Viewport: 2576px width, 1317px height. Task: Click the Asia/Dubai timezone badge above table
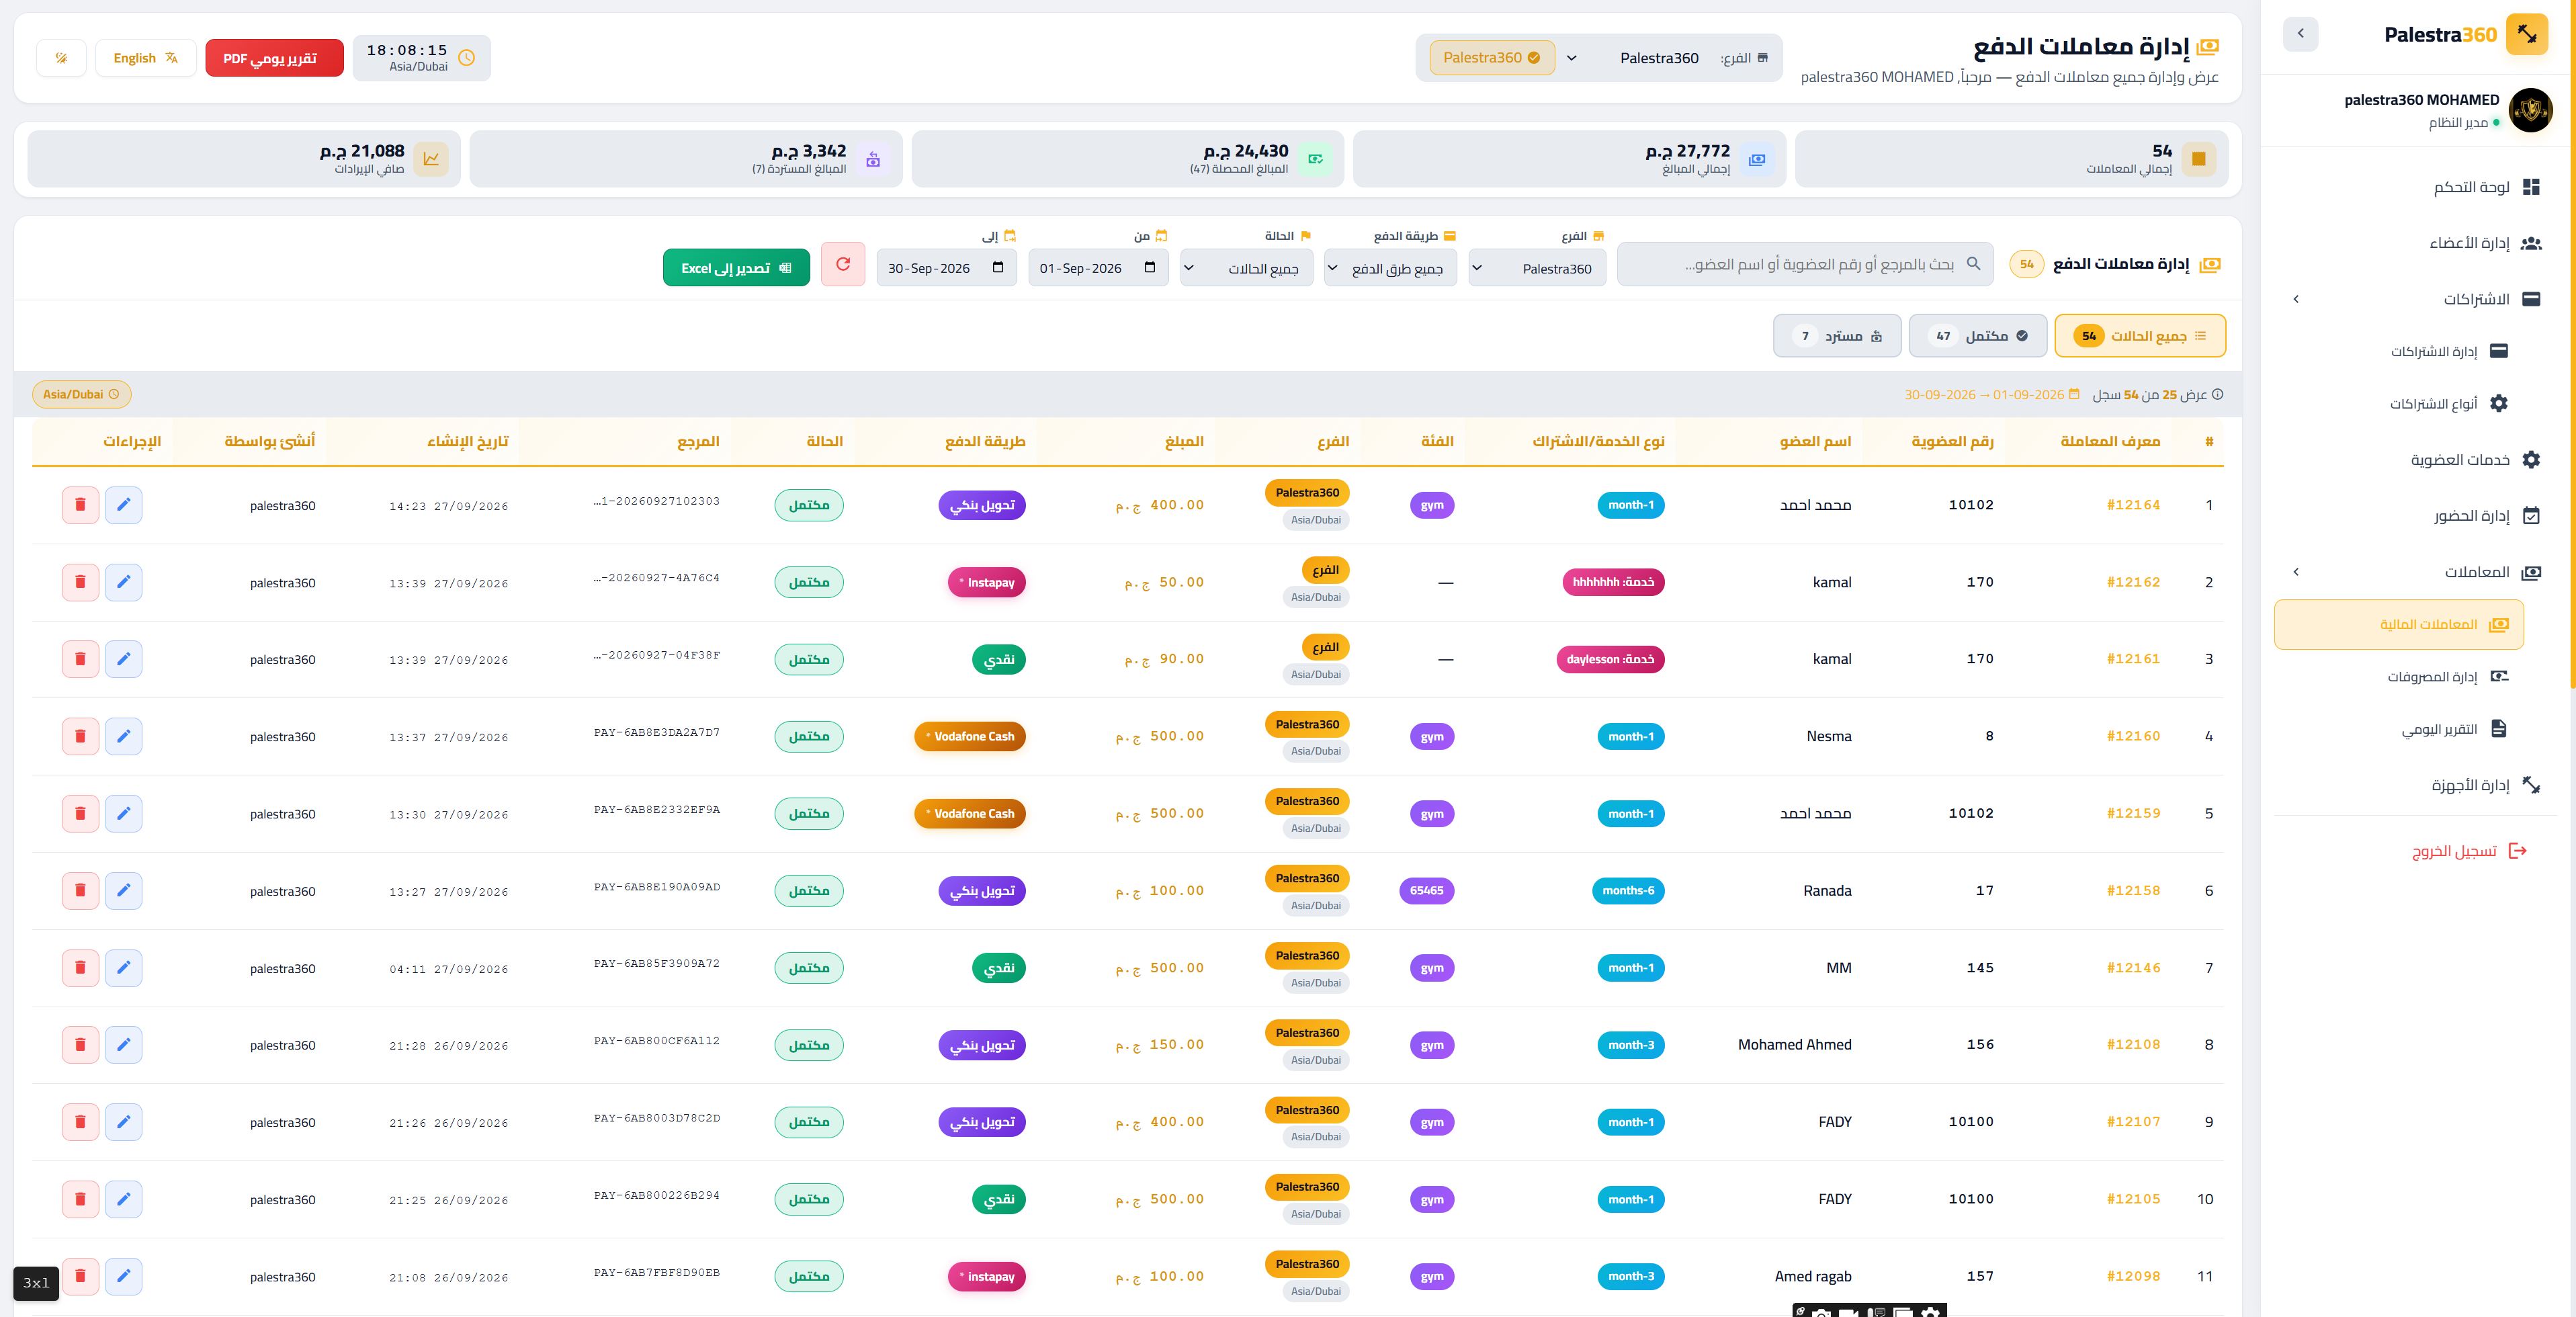point(82,394)
